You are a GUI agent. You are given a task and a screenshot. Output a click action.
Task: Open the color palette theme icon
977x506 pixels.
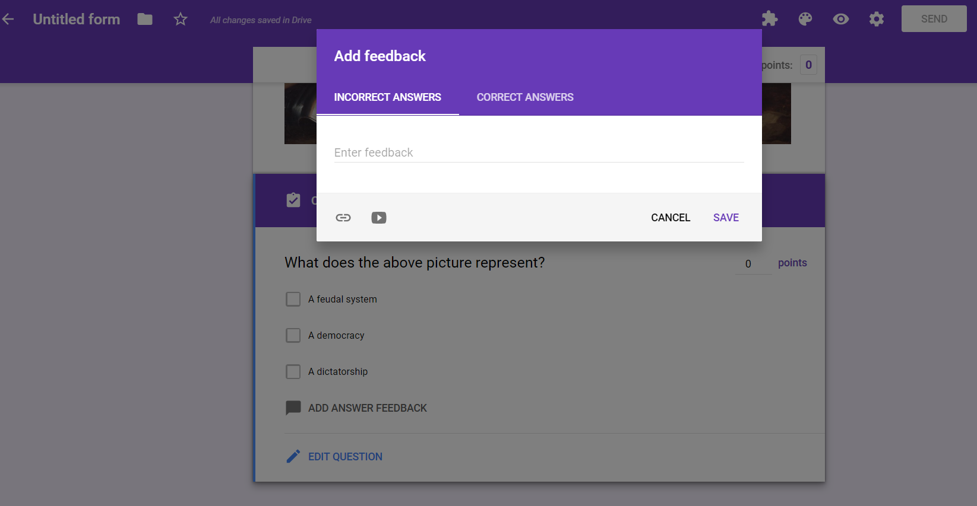tap(805, 19)
